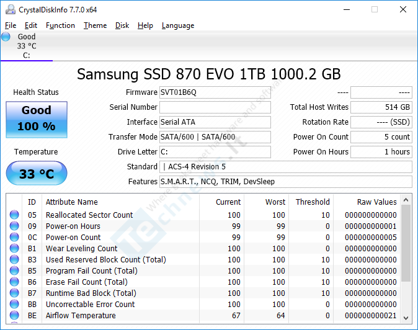Click the Interface field Serial ATA
Image resolution: width=418 pixels, height=330 pixels.
pyautogui.click(x=215, y=122)
